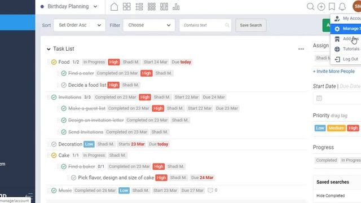This screenshot has height=203, width=361.
Task: Click the In Progress tag in Progress panel
Action: tap(350, 160)
